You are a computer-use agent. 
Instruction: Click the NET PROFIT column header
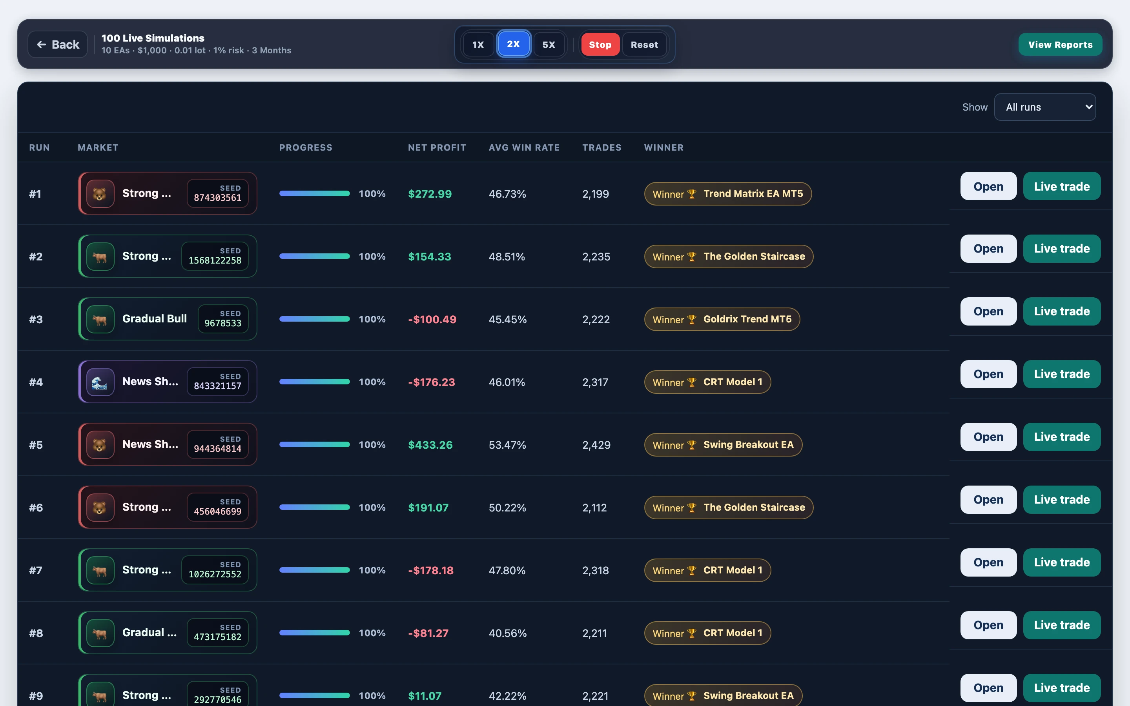pos(437,147)
